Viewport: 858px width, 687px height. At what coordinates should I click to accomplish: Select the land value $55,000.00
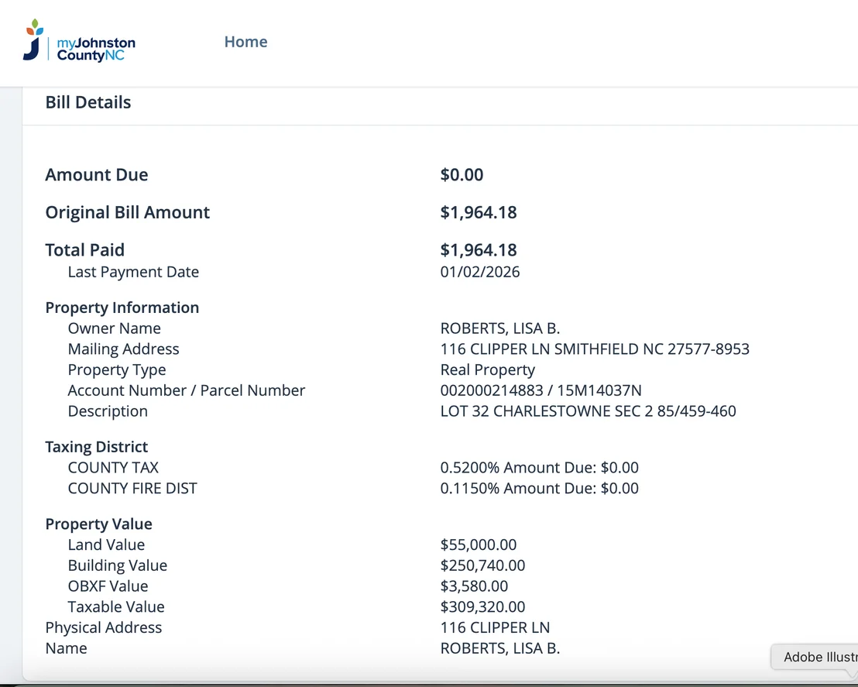coord(479,545)
